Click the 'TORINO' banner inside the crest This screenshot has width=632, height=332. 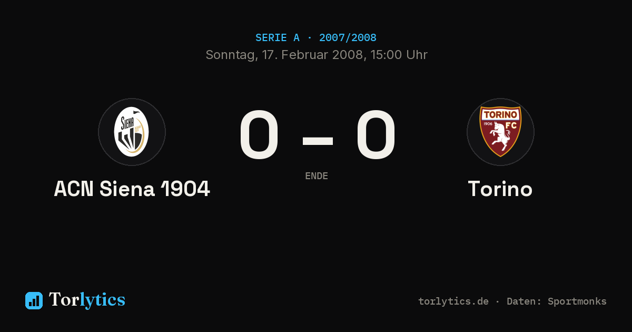(500, 114)
